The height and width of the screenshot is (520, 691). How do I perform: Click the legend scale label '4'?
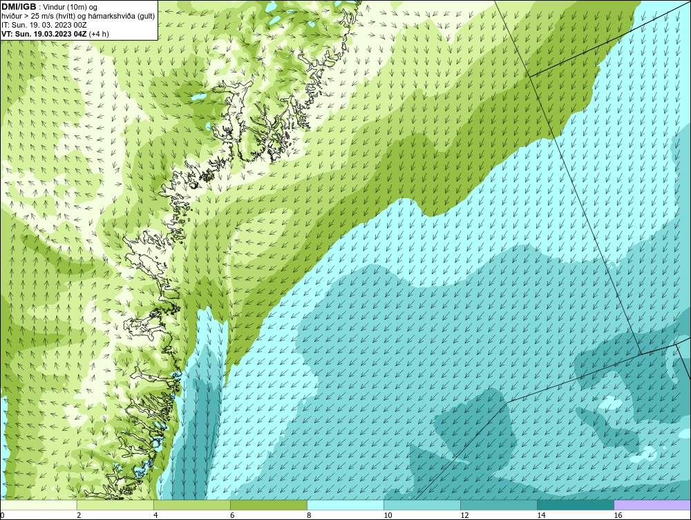coord(155,515)
